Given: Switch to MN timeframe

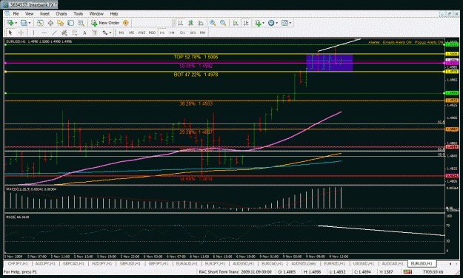Looking at the screenshot, I should 202,33.
